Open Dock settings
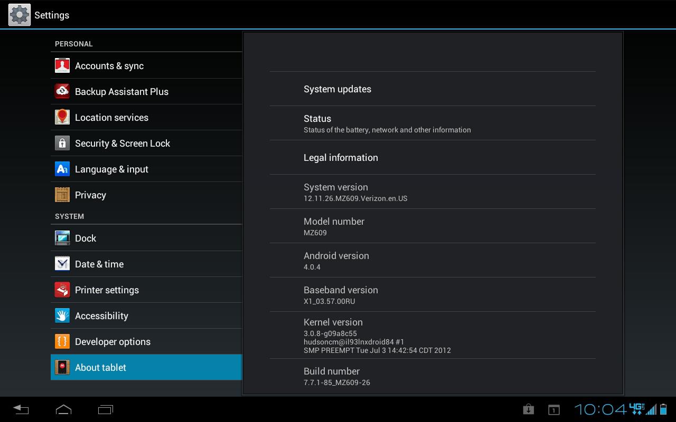The height and width of the screenshot is (422, 676). click(146, 238)
